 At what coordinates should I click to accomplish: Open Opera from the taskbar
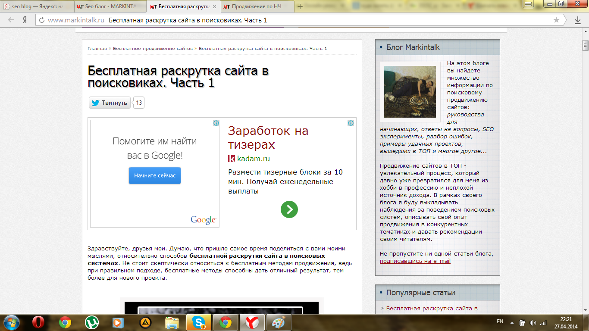[x=39, y=322]
